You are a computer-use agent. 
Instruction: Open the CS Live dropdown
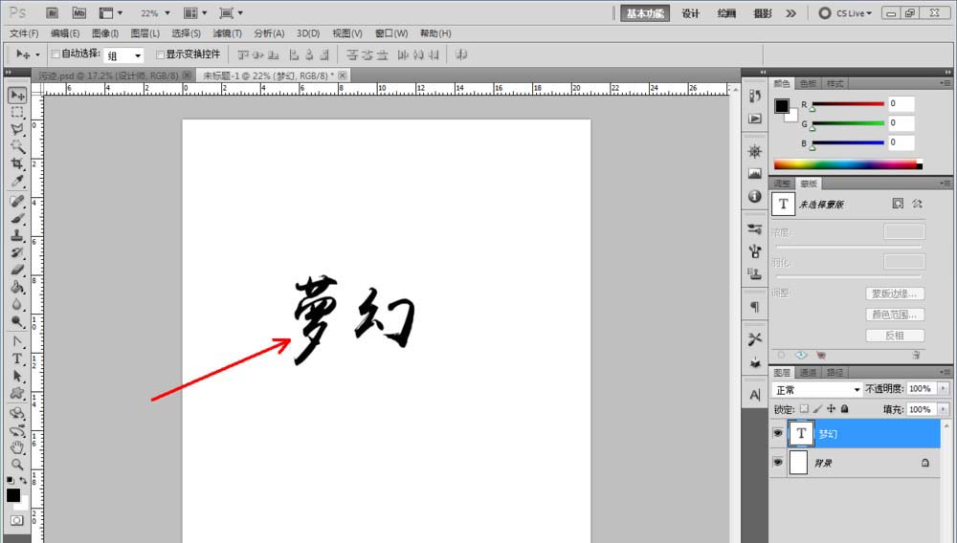[x=845, y=12]
